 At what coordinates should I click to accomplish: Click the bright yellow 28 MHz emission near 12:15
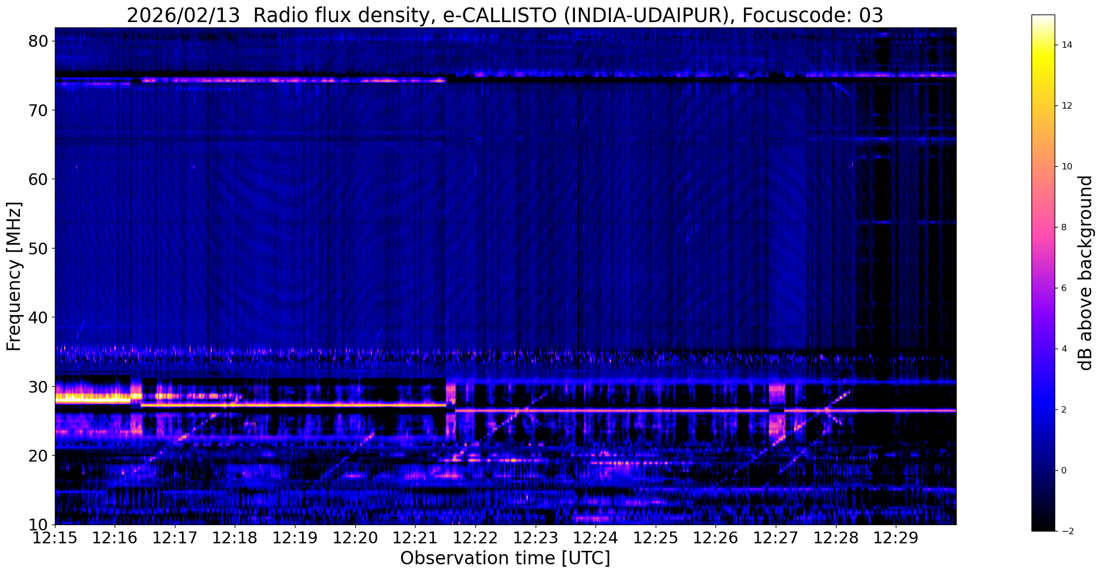pyautogui.click(x=93, y=400)
